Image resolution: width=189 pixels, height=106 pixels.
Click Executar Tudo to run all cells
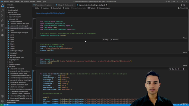56,8
